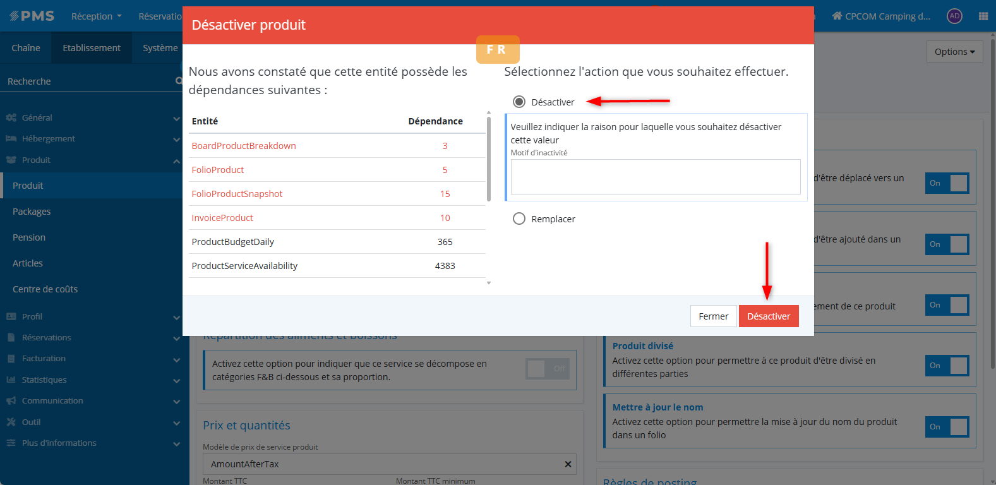Open the Options dropdown
Image resolution: width=996 pixels, height=485 pixels.
tap(954, 52)
